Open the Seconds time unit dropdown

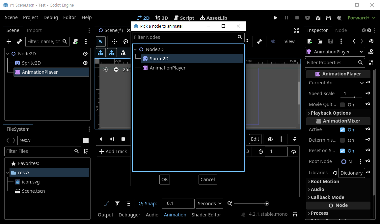209,203
